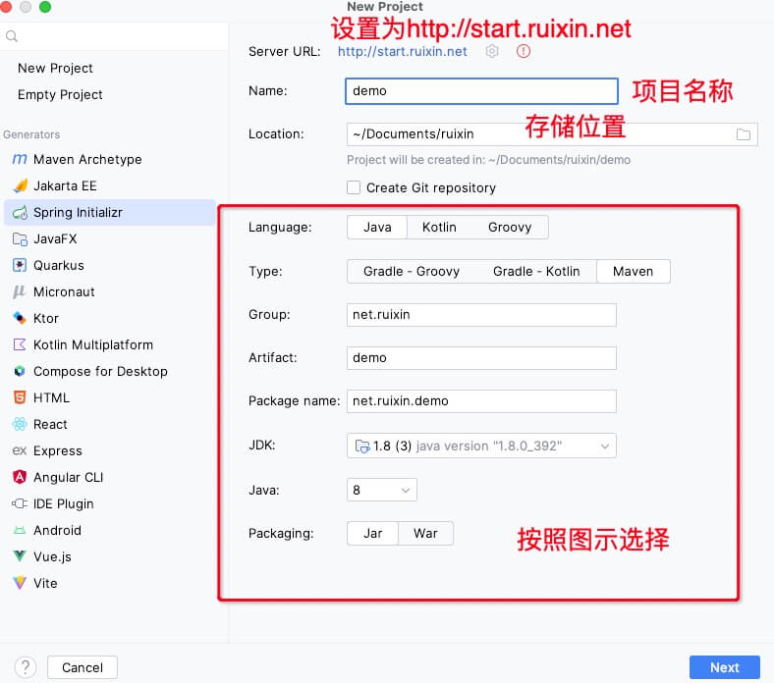Click the JavaFX generator icon
Viewport: 774px width, 683px height.
[x=20, y=239]
